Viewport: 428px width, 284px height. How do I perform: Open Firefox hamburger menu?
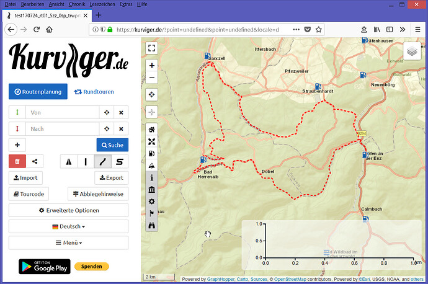point(417,30)
